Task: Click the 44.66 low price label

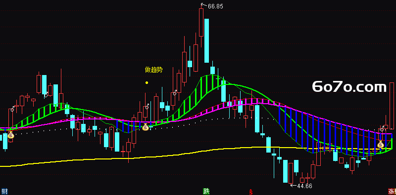Action: (x=304, y=186)
